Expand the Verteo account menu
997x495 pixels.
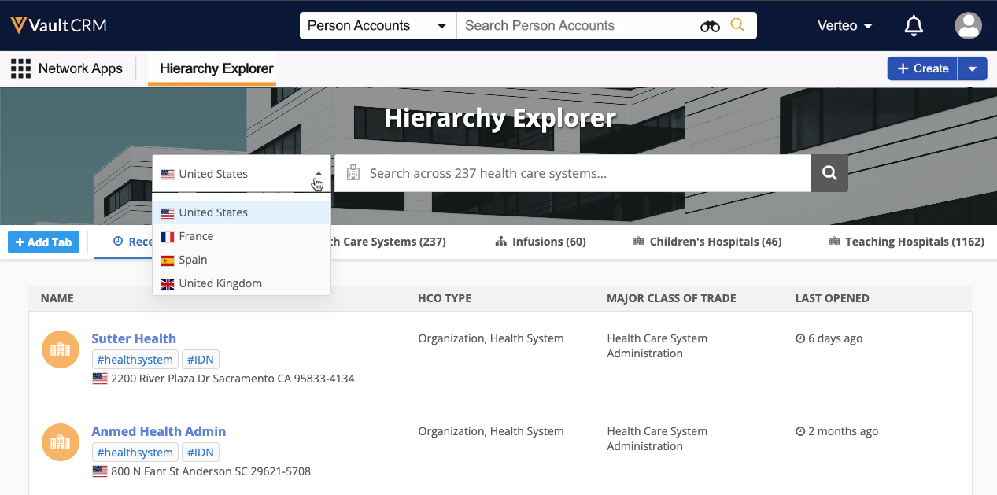pyautogui.click(x=845, y=26)
